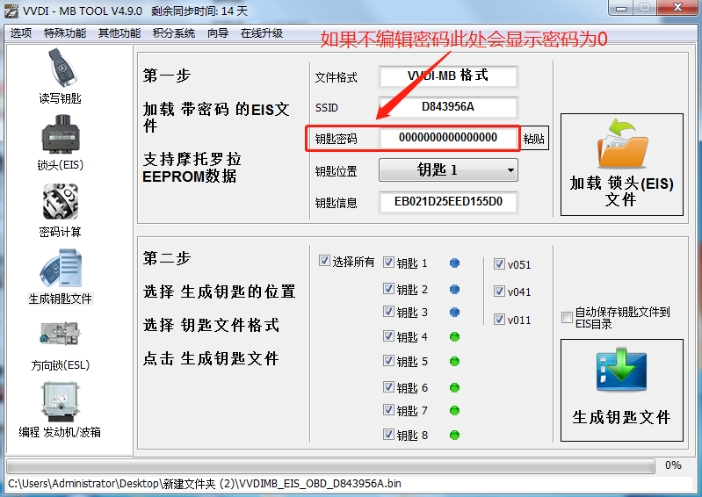Screen dimensions: 702x497
Task: Click the 选择 钥匙文件格式 instruction text
Action: [212, 325]
